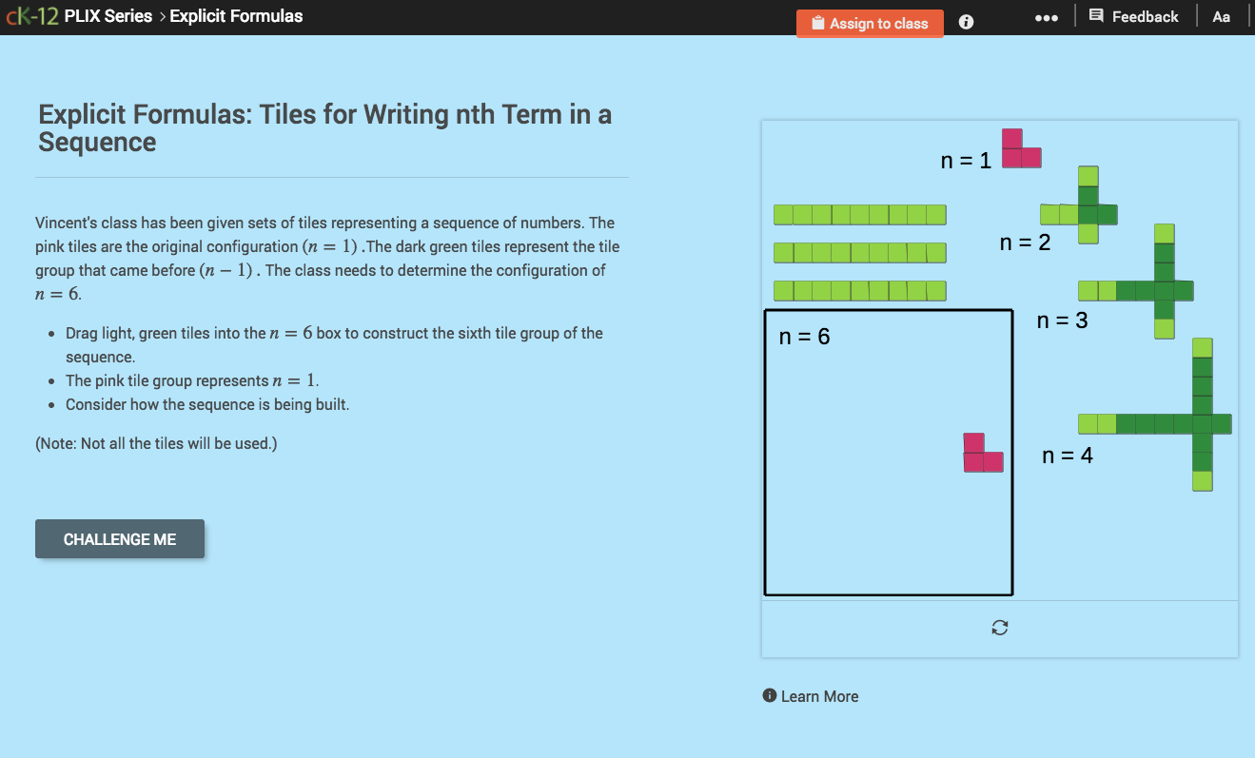Click the info icon beside Learn More
Viewport: 1255px width, 758px height.
click(769, 695)
